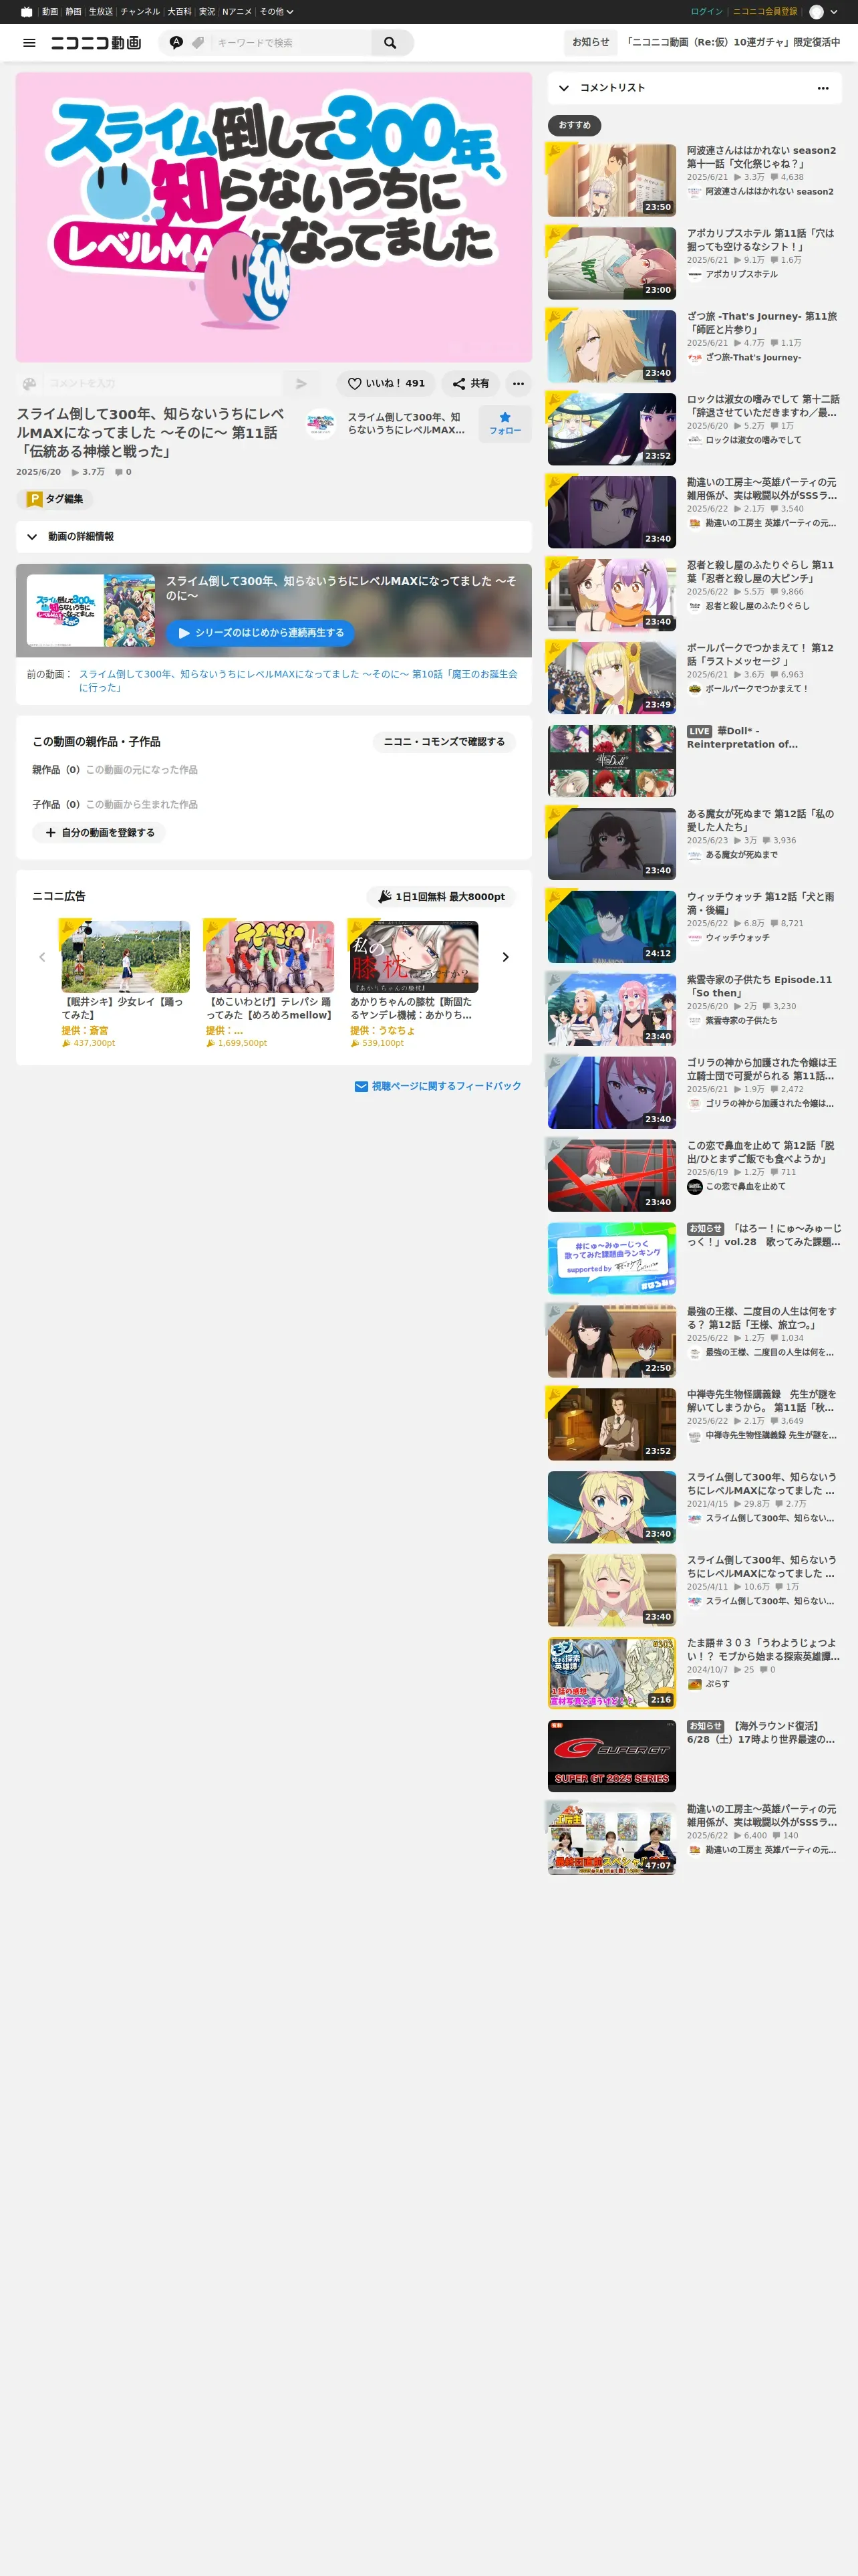Screen dimensions: 858x2576
Task: Click the ぶらす uploader icon
Action: (694, 1685)
